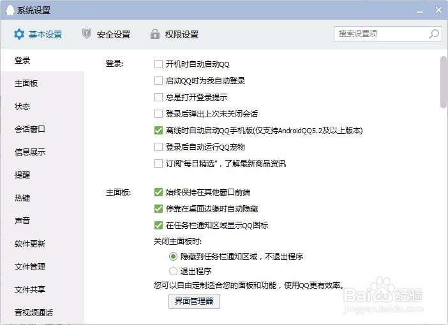This screenshot has width=448, height=325.
Task: Check 登录后弹出上次未关闭会话
Action: [158, 113]
